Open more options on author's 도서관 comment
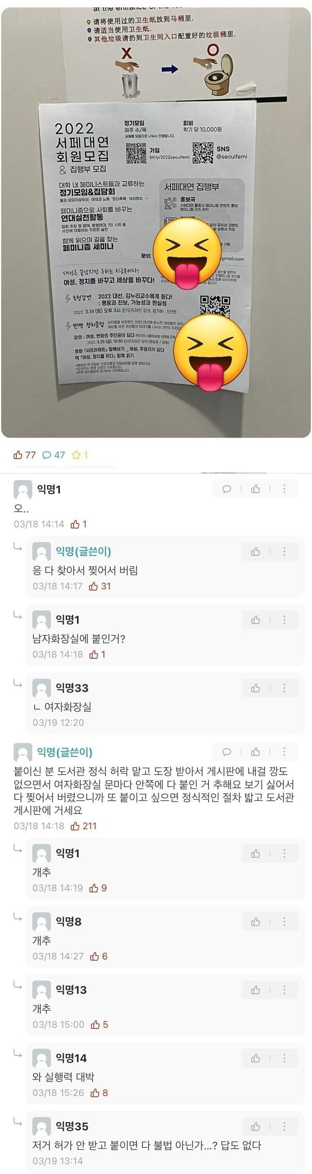Screen dimensions: 312x1174 284,752
